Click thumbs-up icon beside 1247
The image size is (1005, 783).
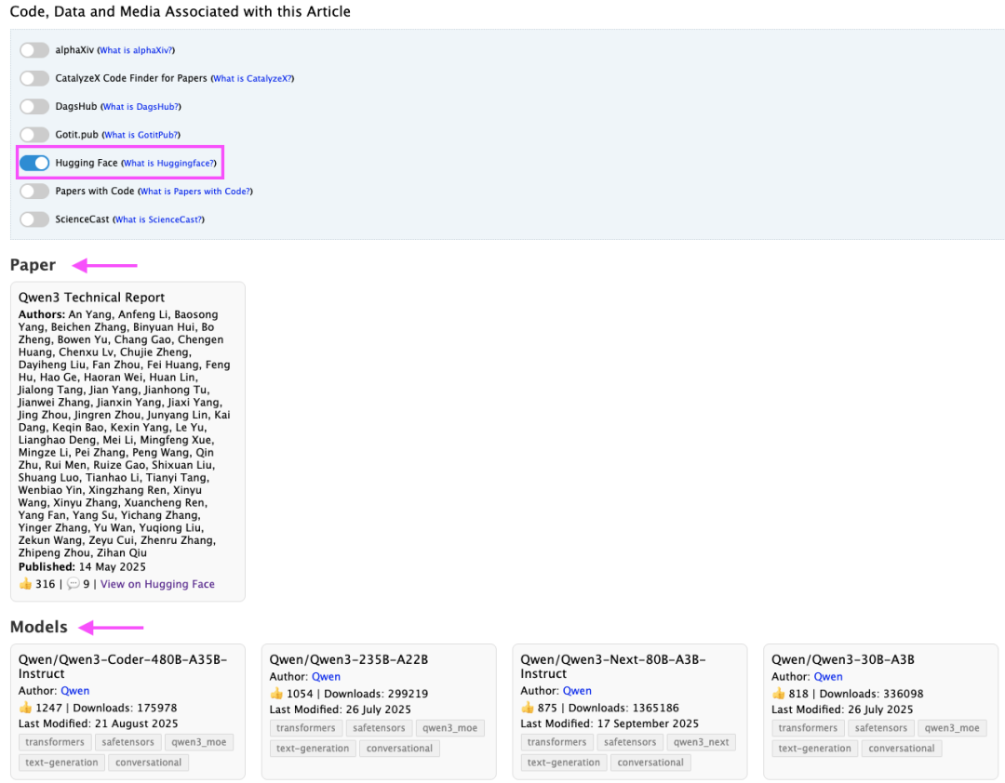pos(26,708)
